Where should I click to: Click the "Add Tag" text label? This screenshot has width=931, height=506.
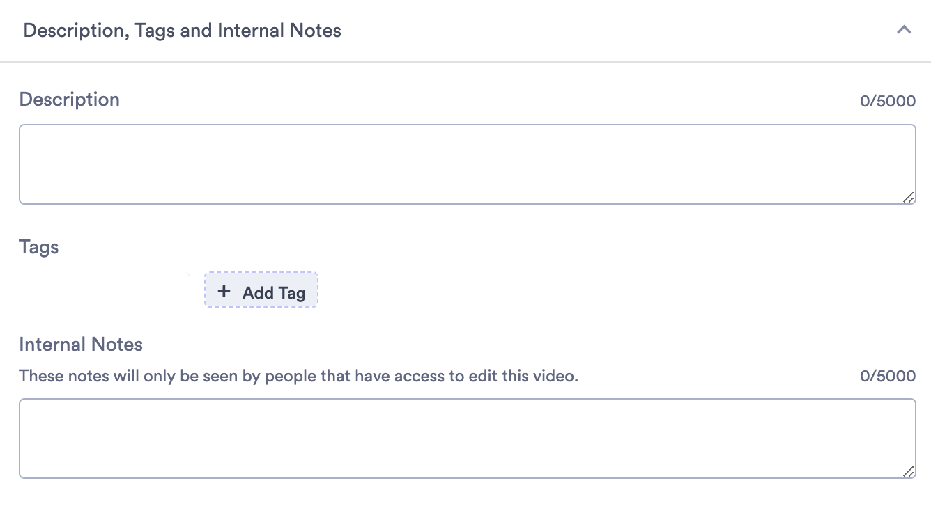(x=274, y=293)
